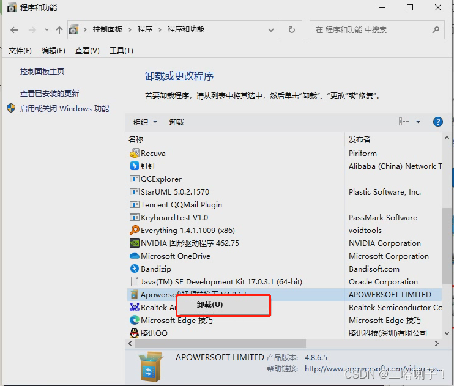Open the 工具(T) menu
The image size is (454, 386).
(121, 51)
